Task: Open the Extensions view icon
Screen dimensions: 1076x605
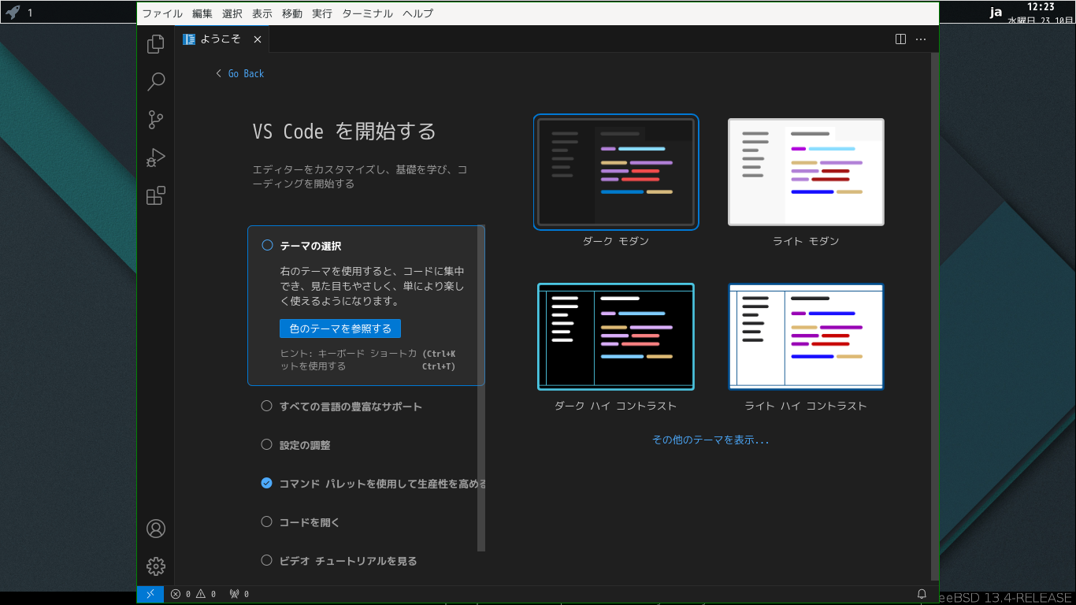Action: click(156, 195)
